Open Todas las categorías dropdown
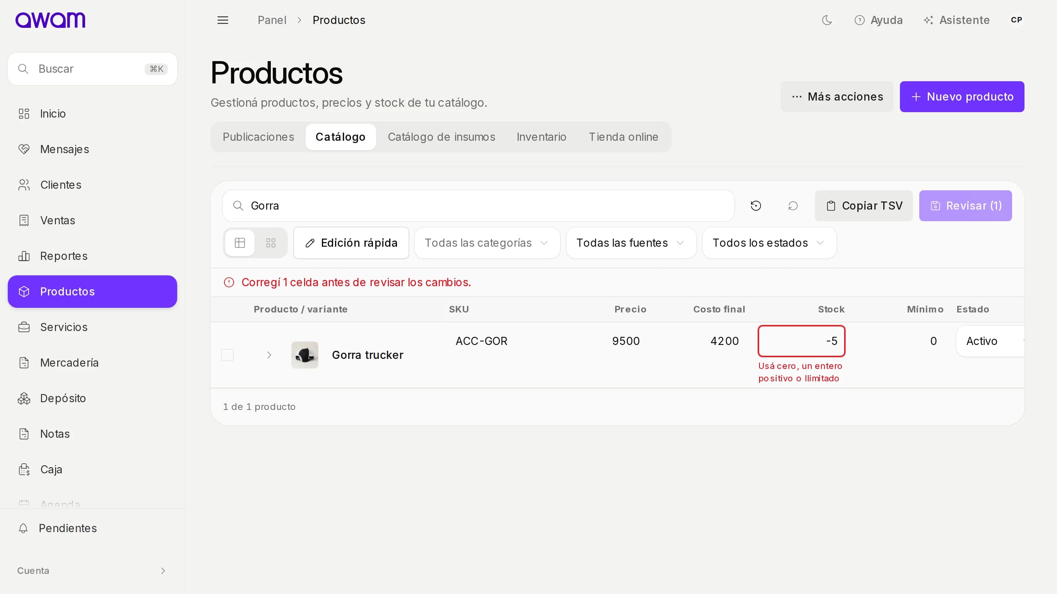The width and height of the screenshot is (1057, 594). 487,243
